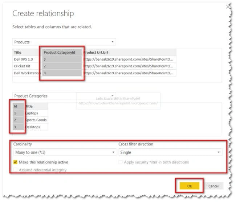
Task: Select Product CategoryId column header
Action: tap(62, 53)
